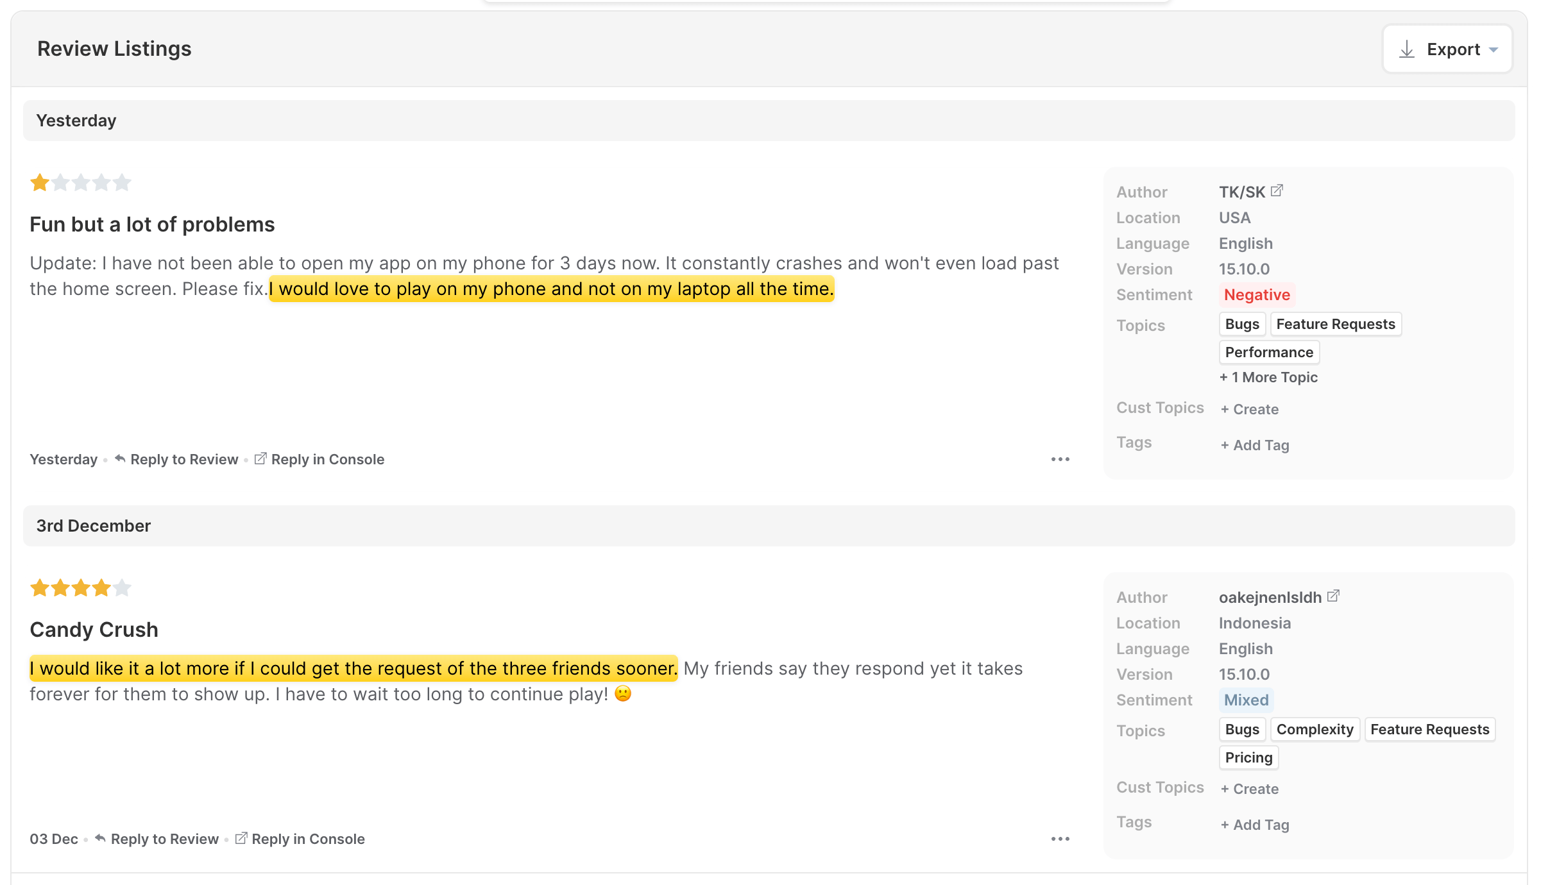Click console link icon on Yesterday's review
Image resolution: width=1541 pixels, height=885 pixels.
(260, 459)
